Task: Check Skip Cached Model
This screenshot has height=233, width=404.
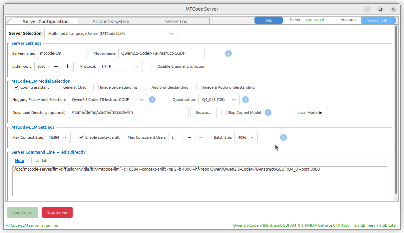Action: pos(224,113)
